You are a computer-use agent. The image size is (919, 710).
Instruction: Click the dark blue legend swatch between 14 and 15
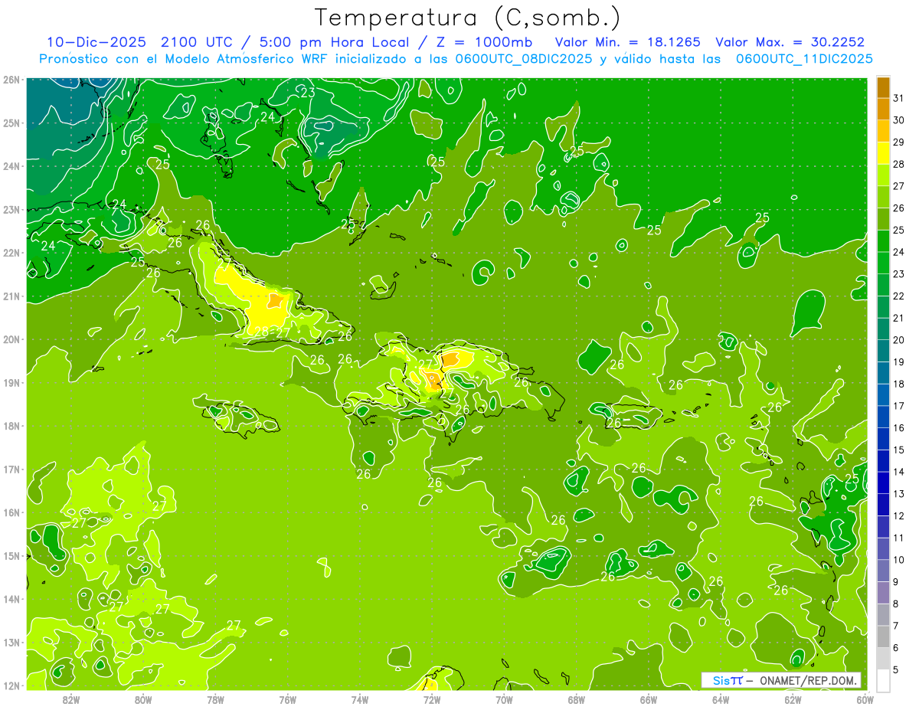[x=883, y=460]
